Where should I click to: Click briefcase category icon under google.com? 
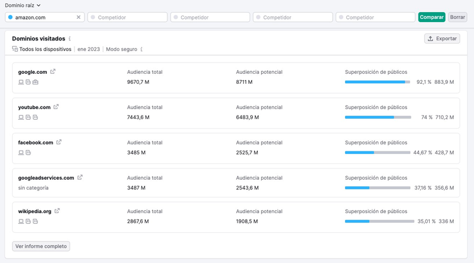coord(35,82)
